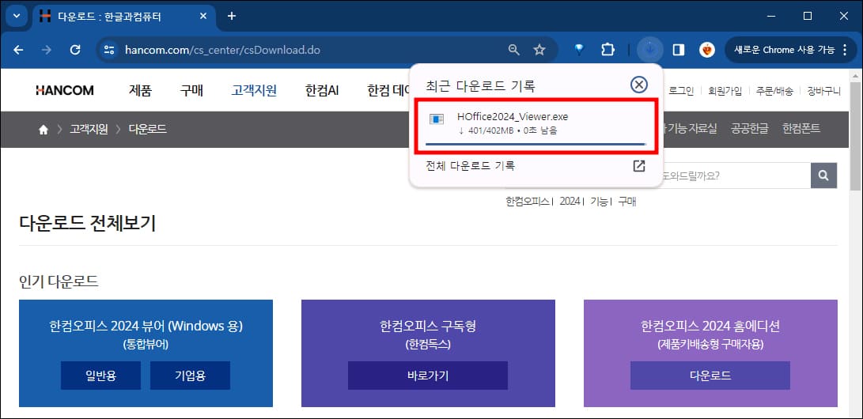
Task: Open the 제품 menu
Action: point(140,91)
